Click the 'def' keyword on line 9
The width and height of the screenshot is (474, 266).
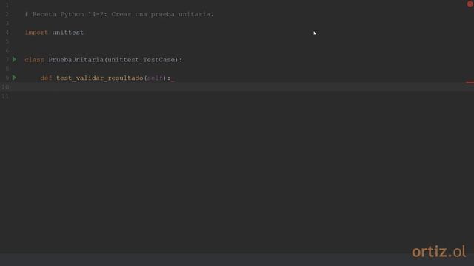click(x=46, y=78)
